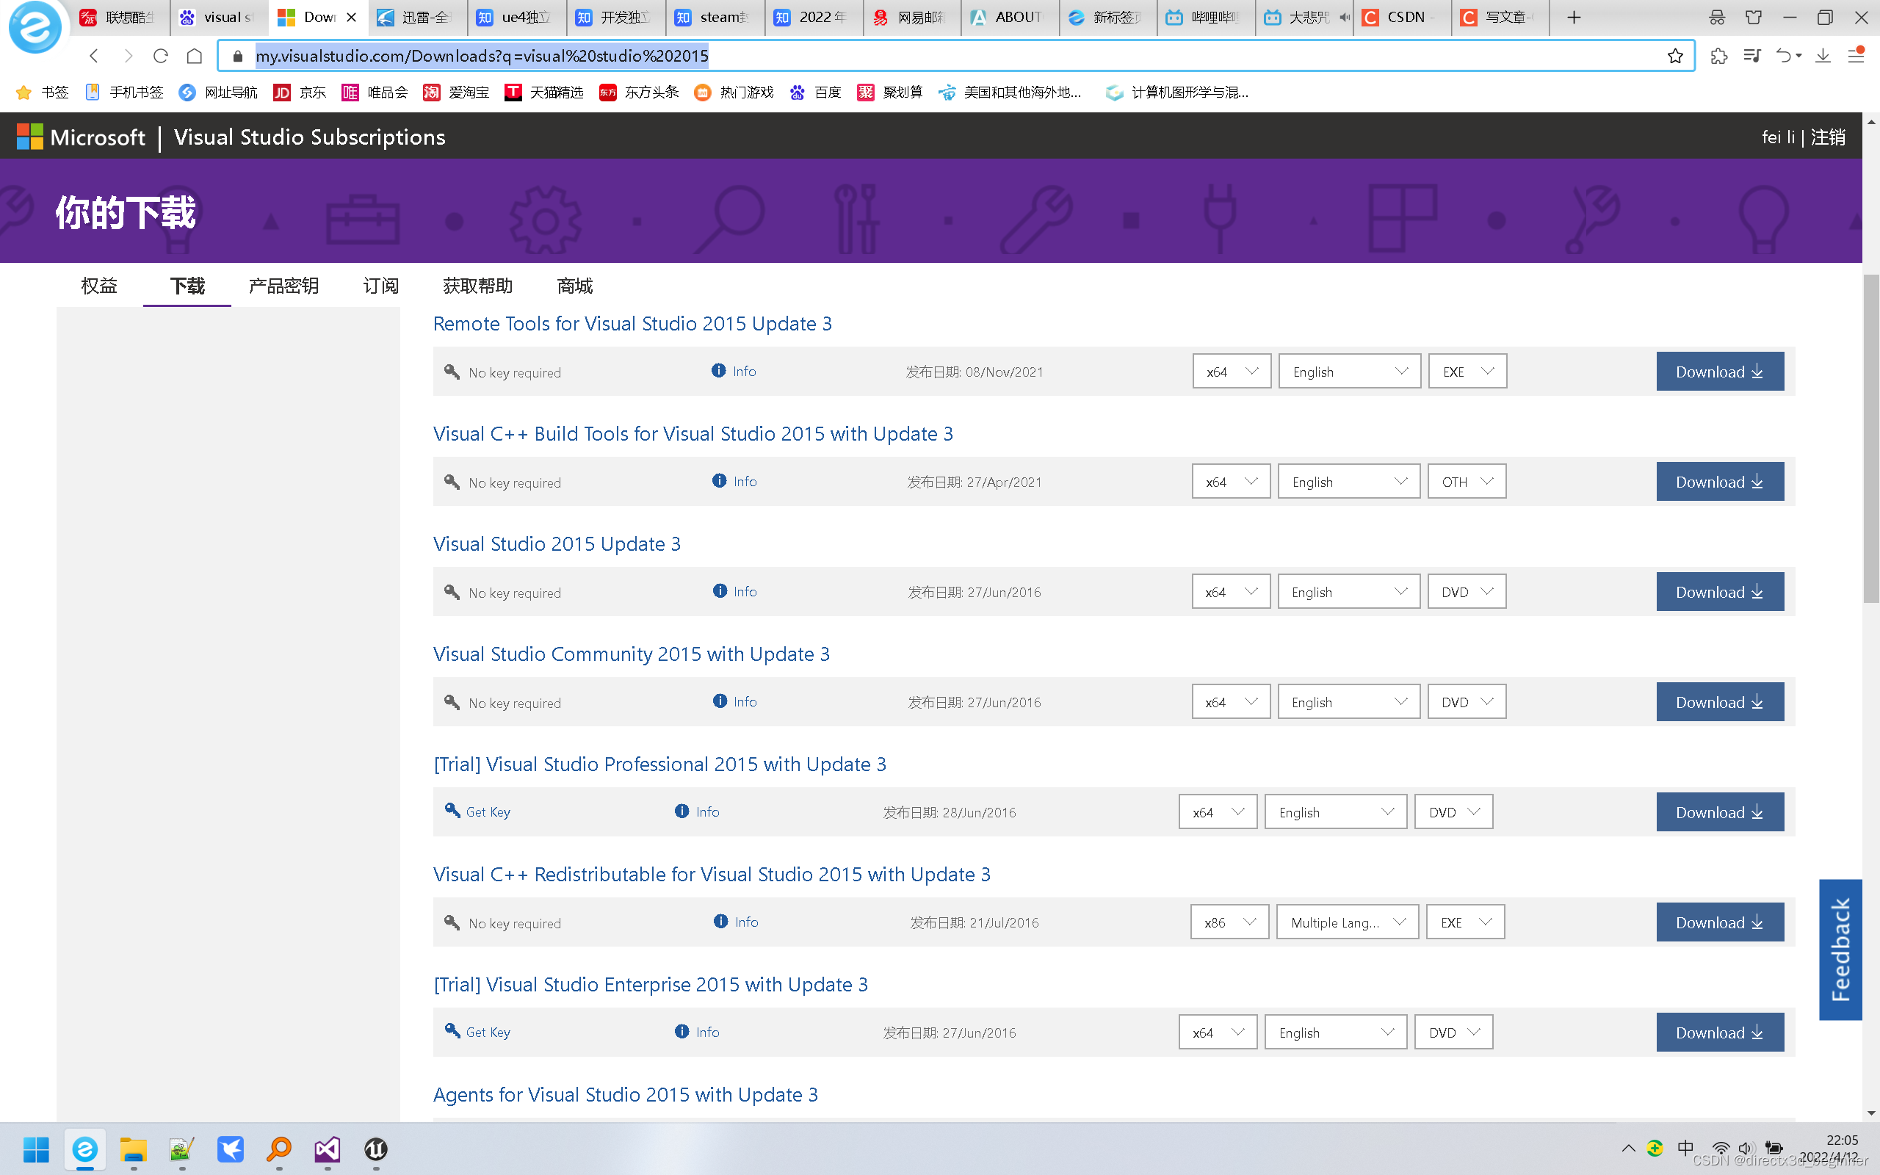Viewport: 1880px width, 1175px height.
Task: Click Get Key for Visual Studio Professional trial
Action: [x=488, y=812]
